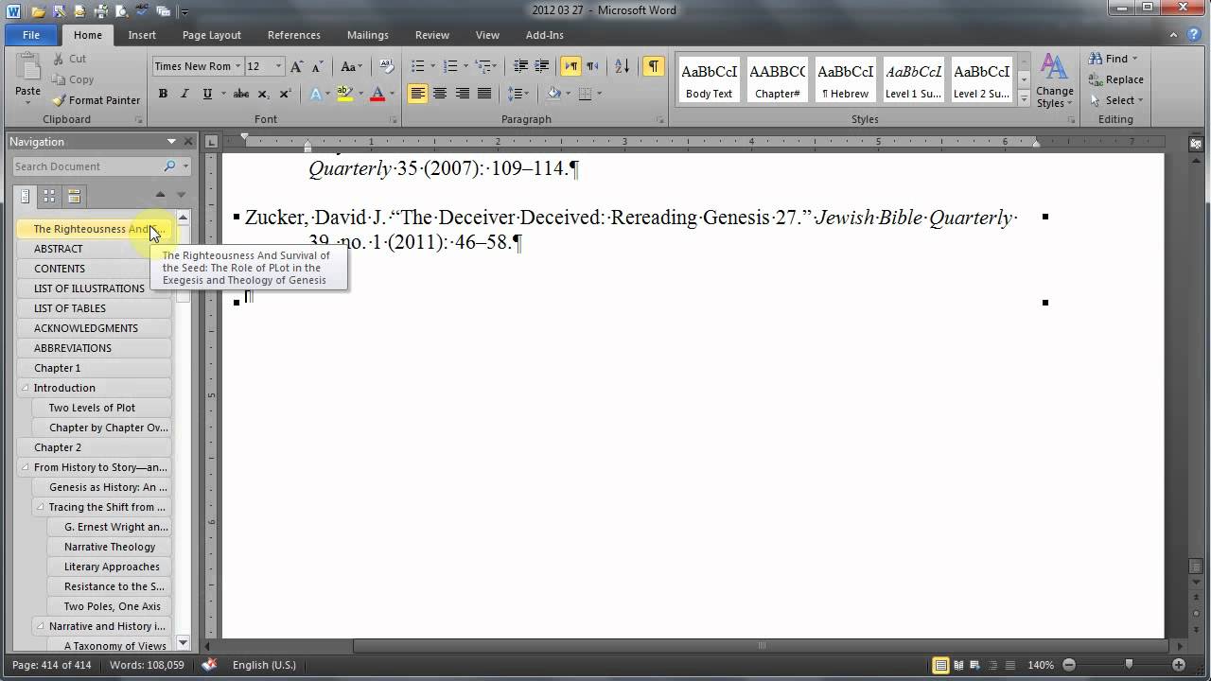1211x681 pixels.
Task: Apply red font color
Action: click(377, 94)
